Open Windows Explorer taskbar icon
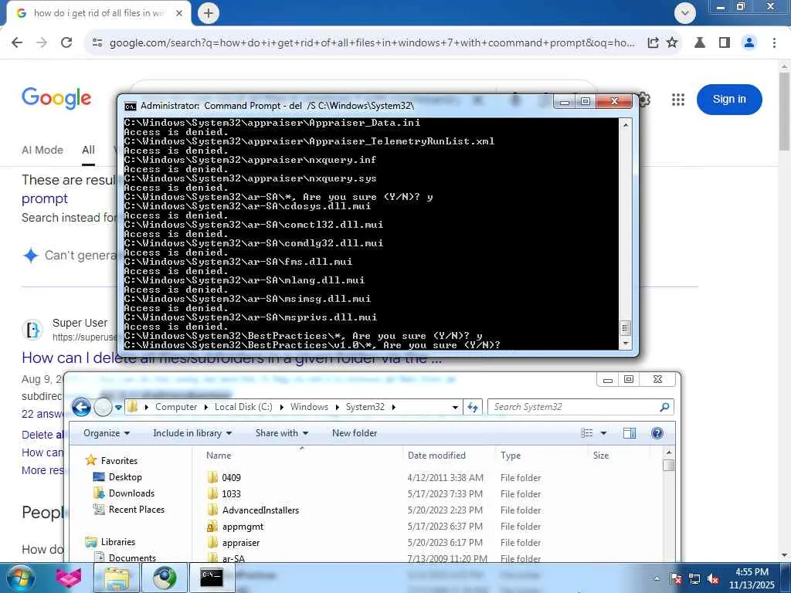 tap(117, 578)
